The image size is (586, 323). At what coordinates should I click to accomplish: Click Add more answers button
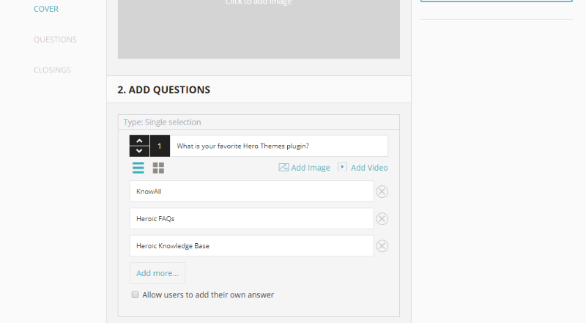[157, 273]
